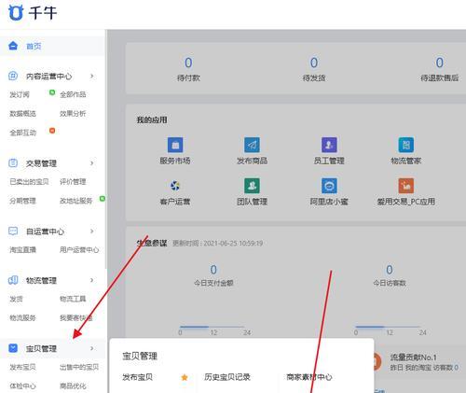Viewport: 466px width, 393px height.
Task: Open 分期管理 link
Action: pyautogui.click(x=22, y=201)
